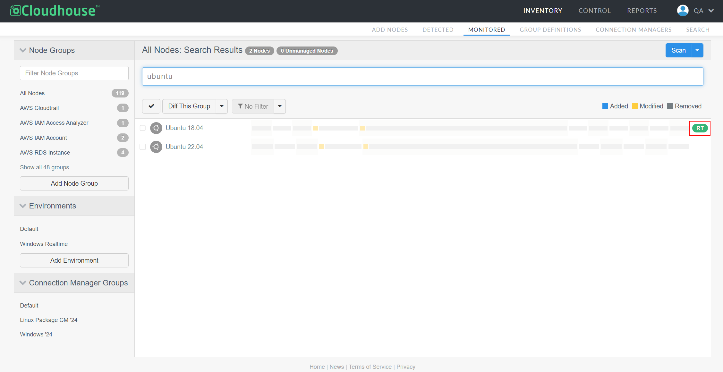This screenshot has height=372, width=723.
Task: Select the Windows '24 connection manager group
Action: click(36, 334)
